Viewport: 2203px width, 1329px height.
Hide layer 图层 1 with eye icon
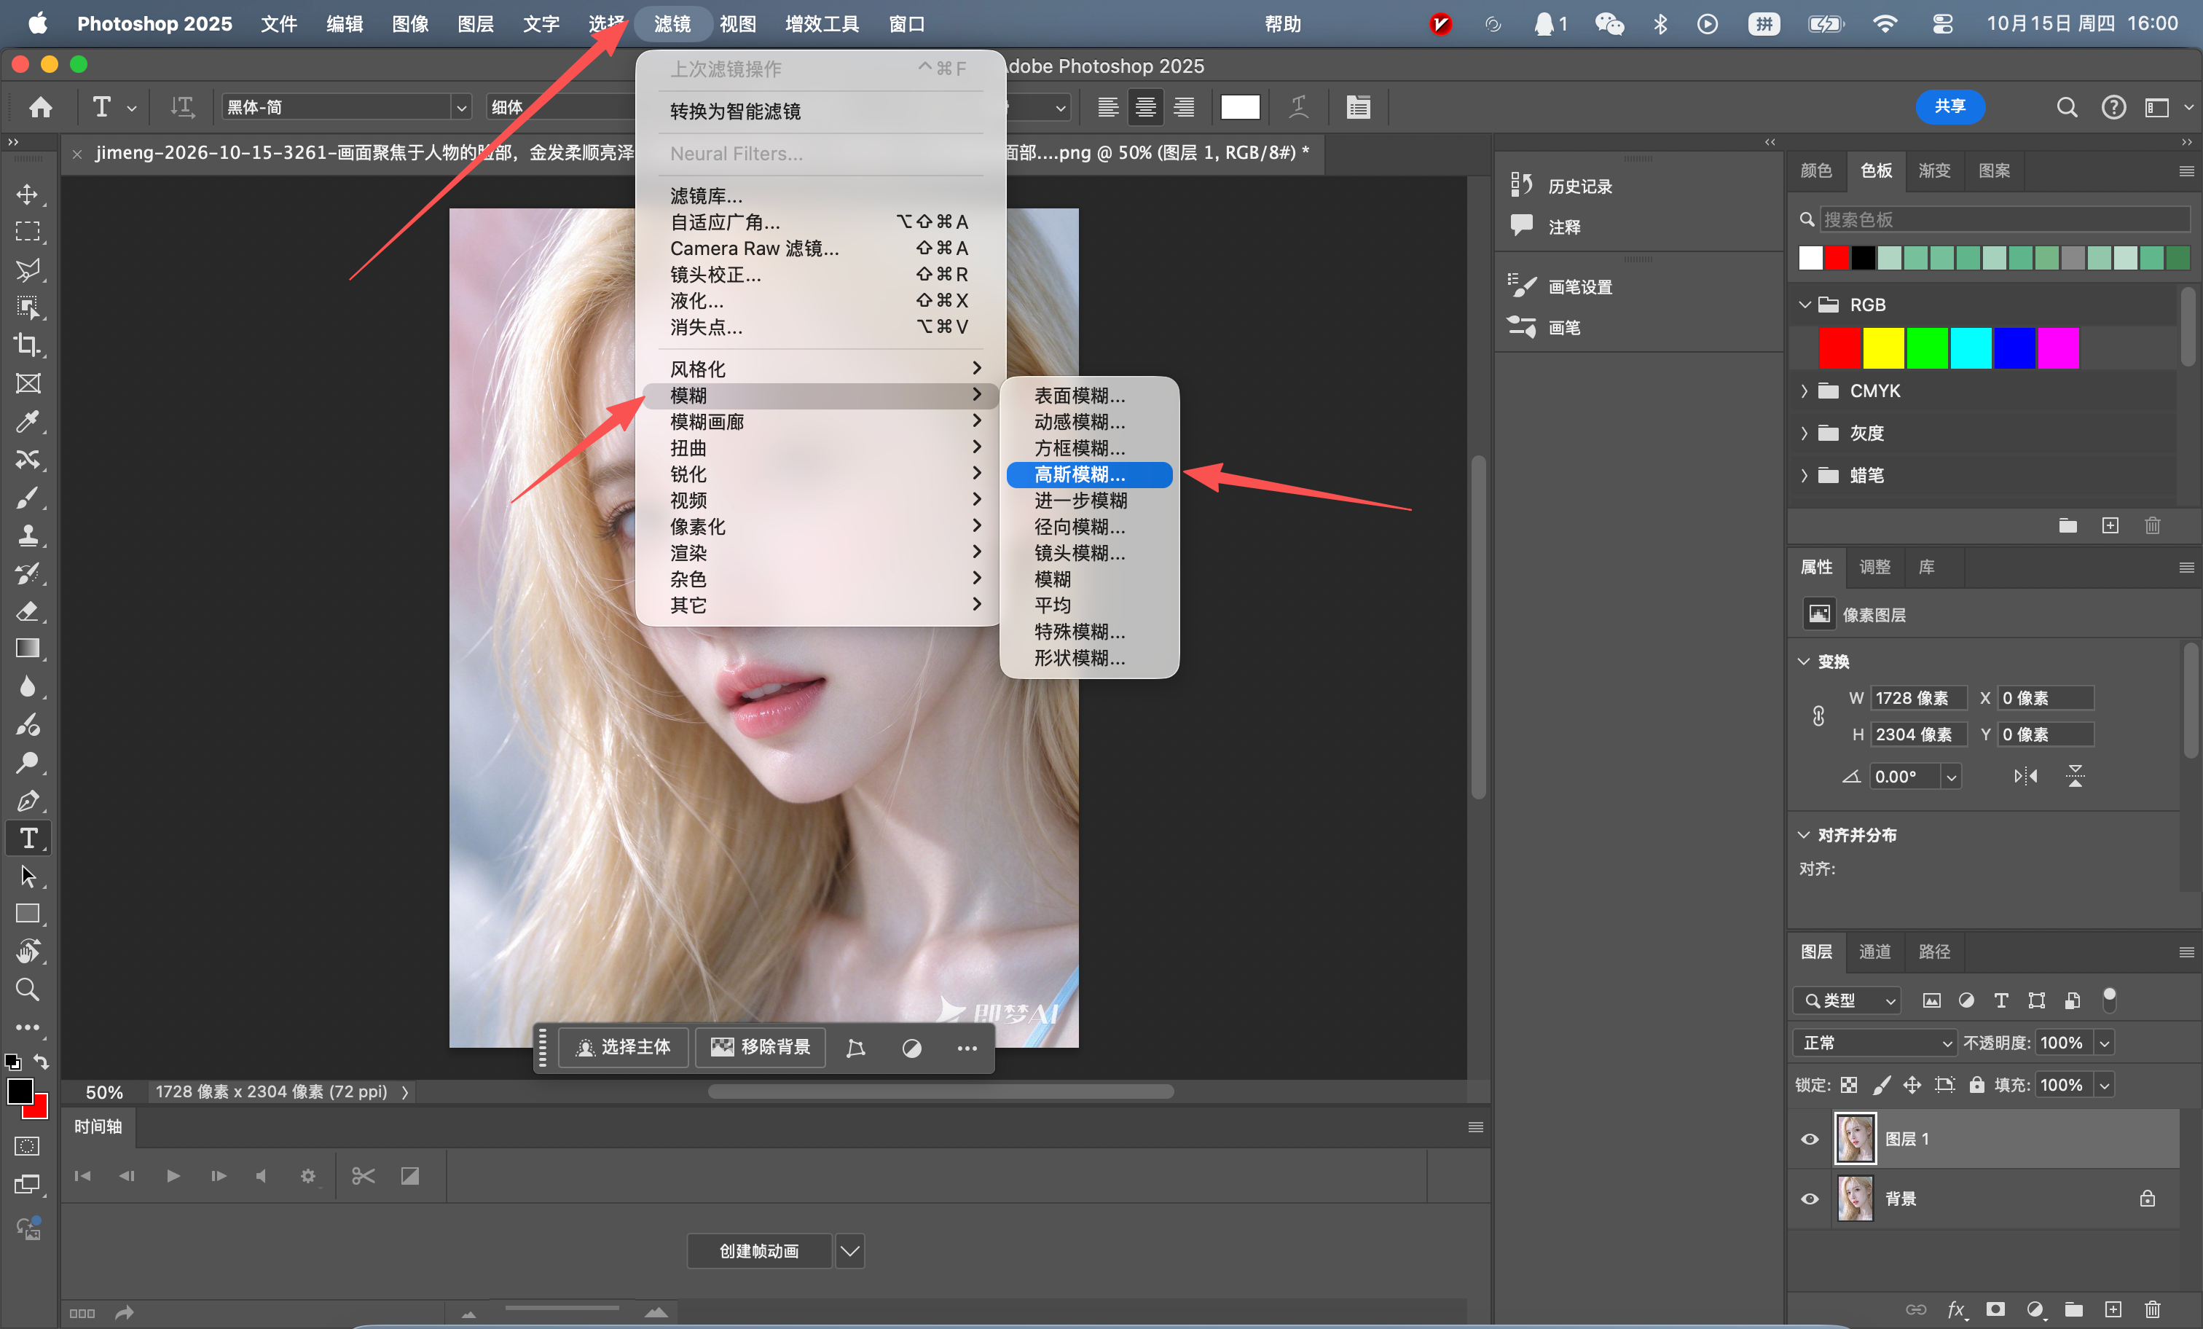[x=1810, y=1139]
